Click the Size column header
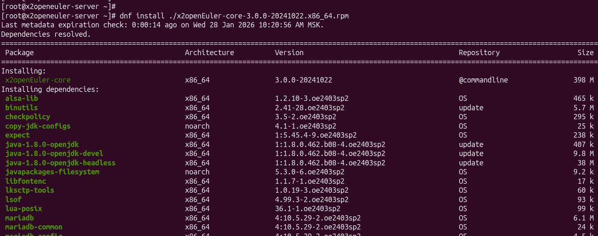Screen dimensions: 598x236 (x=585, y=53)
